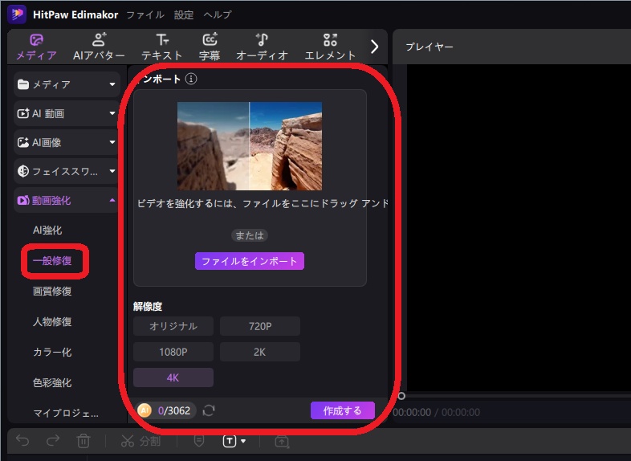631x461 pixels.
Task: Click the Redo arrow in timeline toolbar
Action: 53,441
